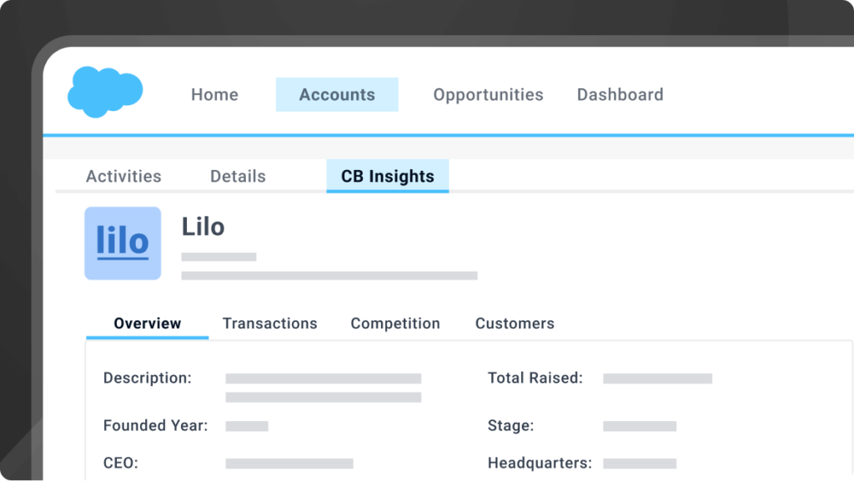This screenshot has height=481, width=854.
Task: Click the Lilo company logo thumbnail
Action: (123, 243)
